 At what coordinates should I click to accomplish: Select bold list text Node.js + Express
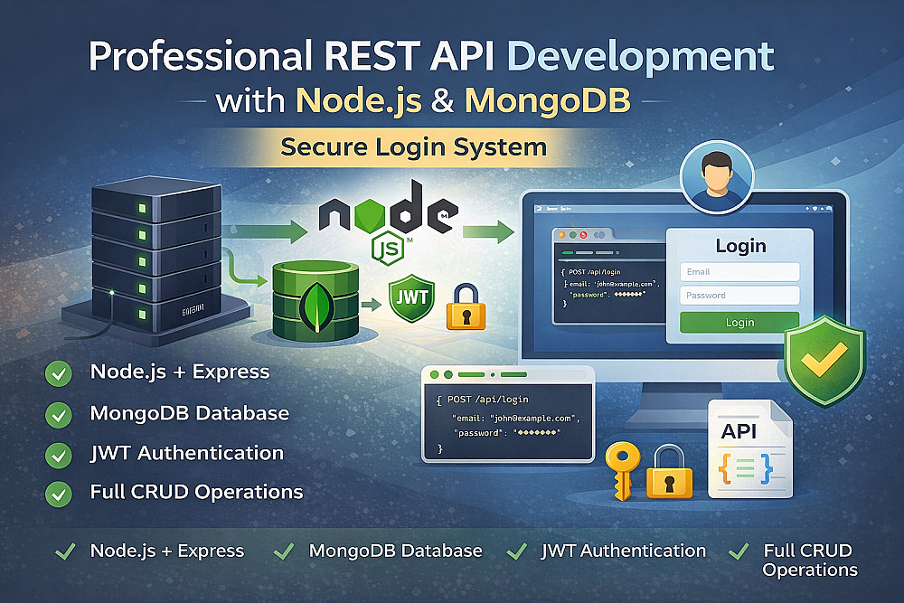[180, 372]
